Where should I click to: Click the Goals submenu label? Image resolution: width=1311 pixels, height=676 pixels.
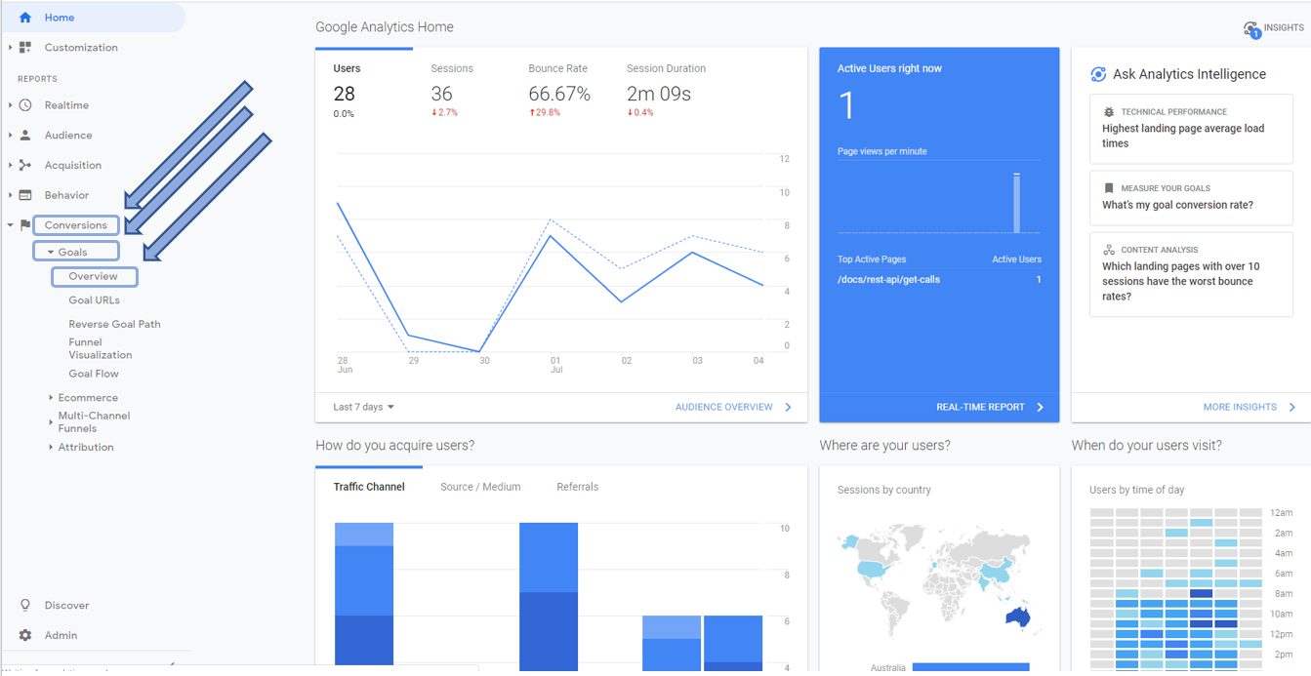click(72, 252)
